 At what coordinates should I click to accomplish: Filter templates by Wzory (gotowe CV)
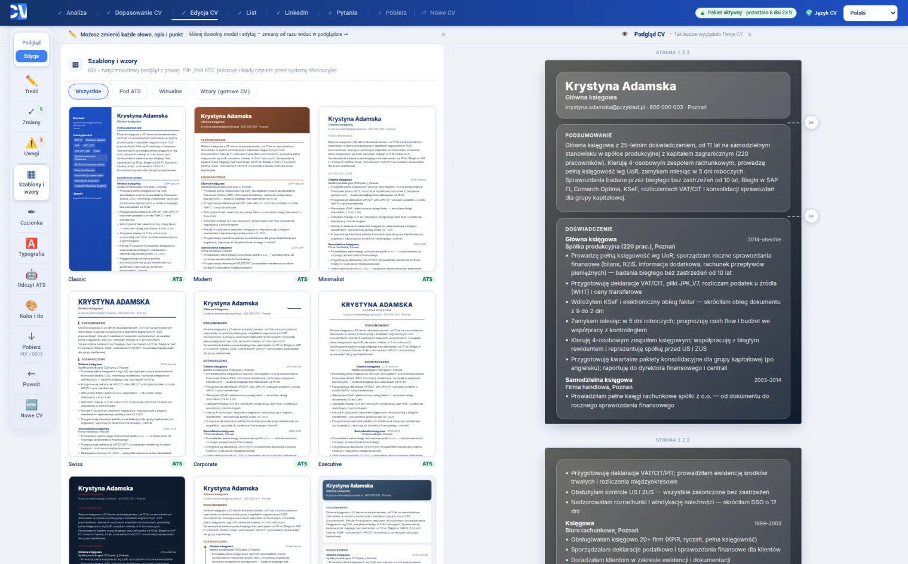pos(225,91)
